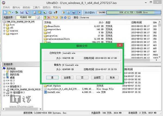Expand the boot folder in the disc tree
163x116 pixels.
4,25
